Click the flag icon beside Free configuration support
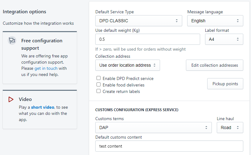 tap(12, 40)
